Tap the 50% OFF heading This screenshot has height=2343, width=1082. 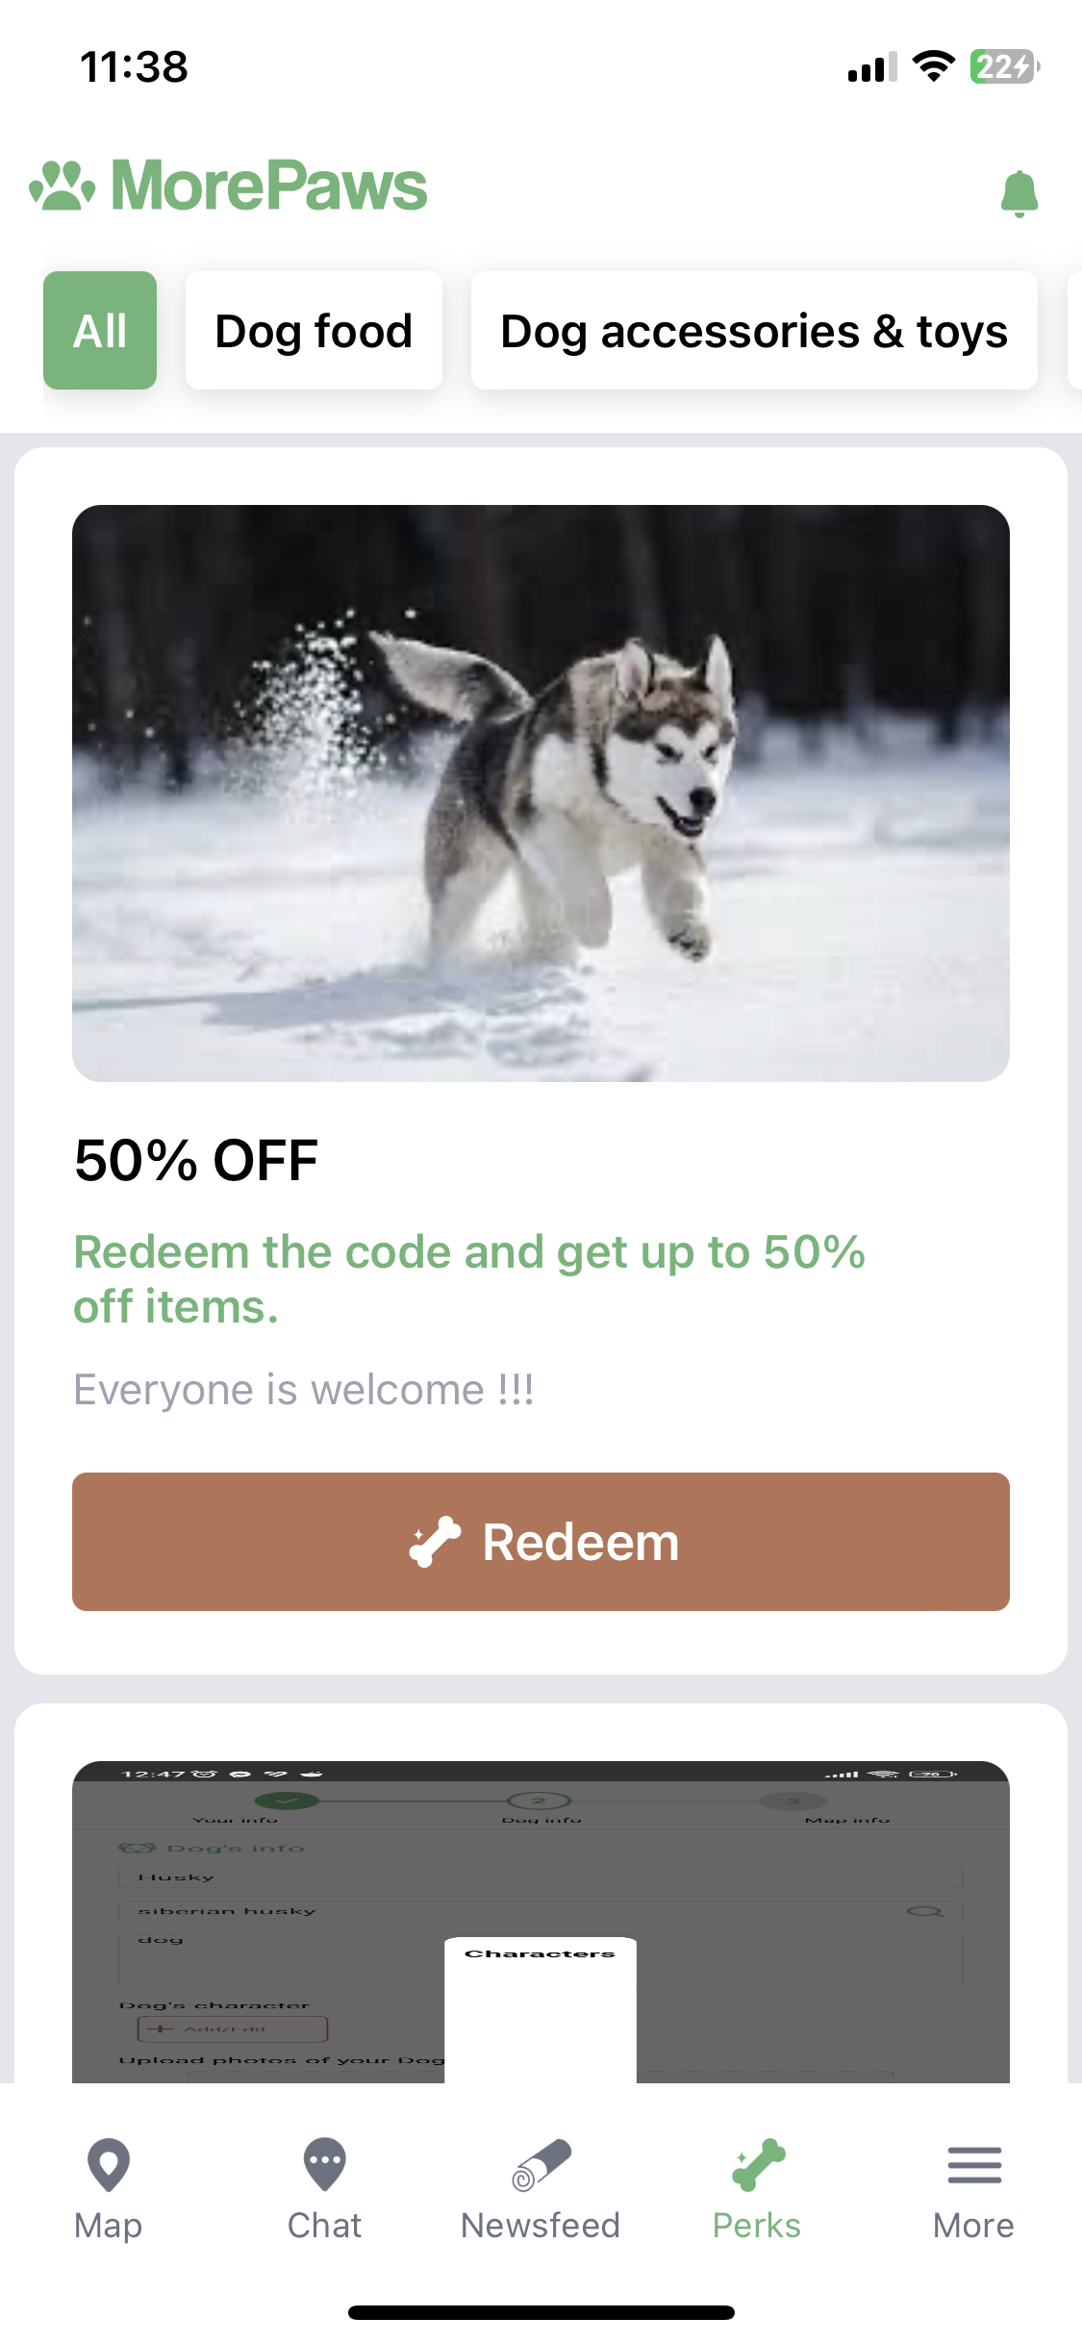[196, 1160]
